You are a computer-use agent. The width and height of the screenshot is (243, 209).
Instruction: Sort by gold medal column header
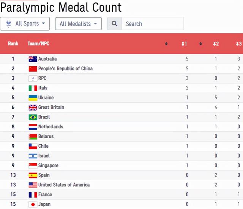pos(184,44)
